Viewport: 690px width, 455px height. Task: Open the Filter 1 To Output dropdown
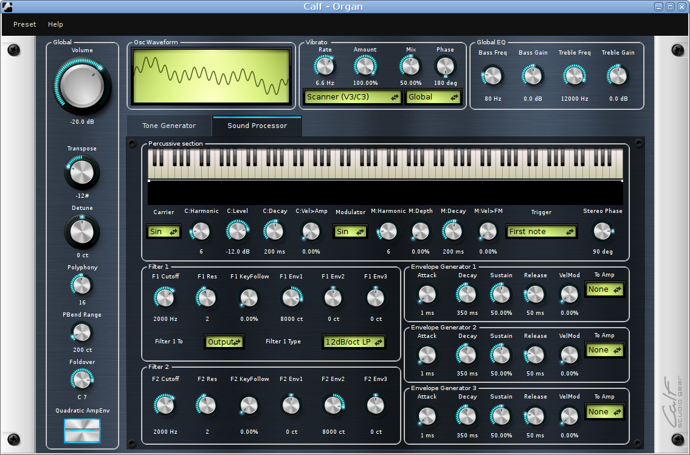[224, 342]
